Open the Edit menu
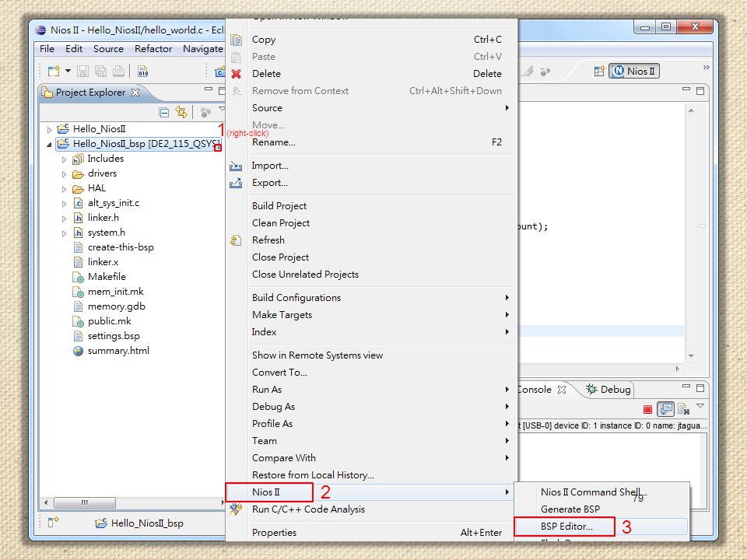This screenshot has width=747, height=560. click(x=74, y=48)
